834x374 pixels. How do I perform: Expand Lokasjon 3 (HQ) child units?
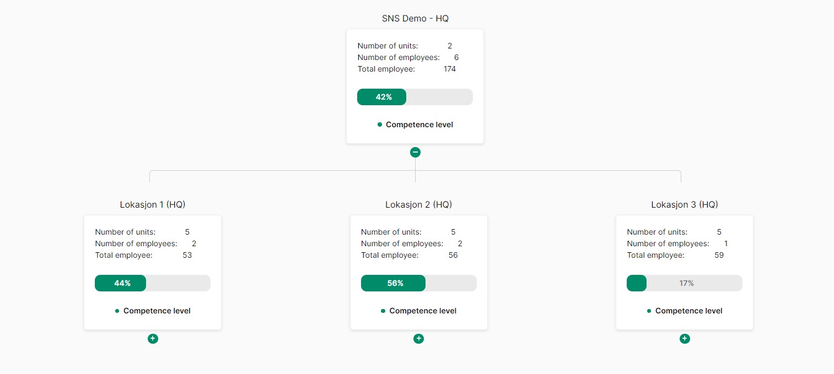click(685, 339)
